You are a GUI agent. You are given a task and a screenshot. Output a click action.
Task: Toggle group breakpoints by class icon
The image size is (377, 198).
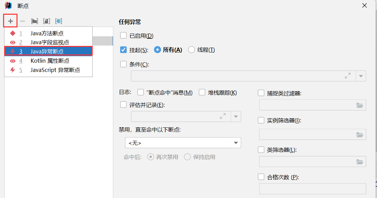[59, 21]
